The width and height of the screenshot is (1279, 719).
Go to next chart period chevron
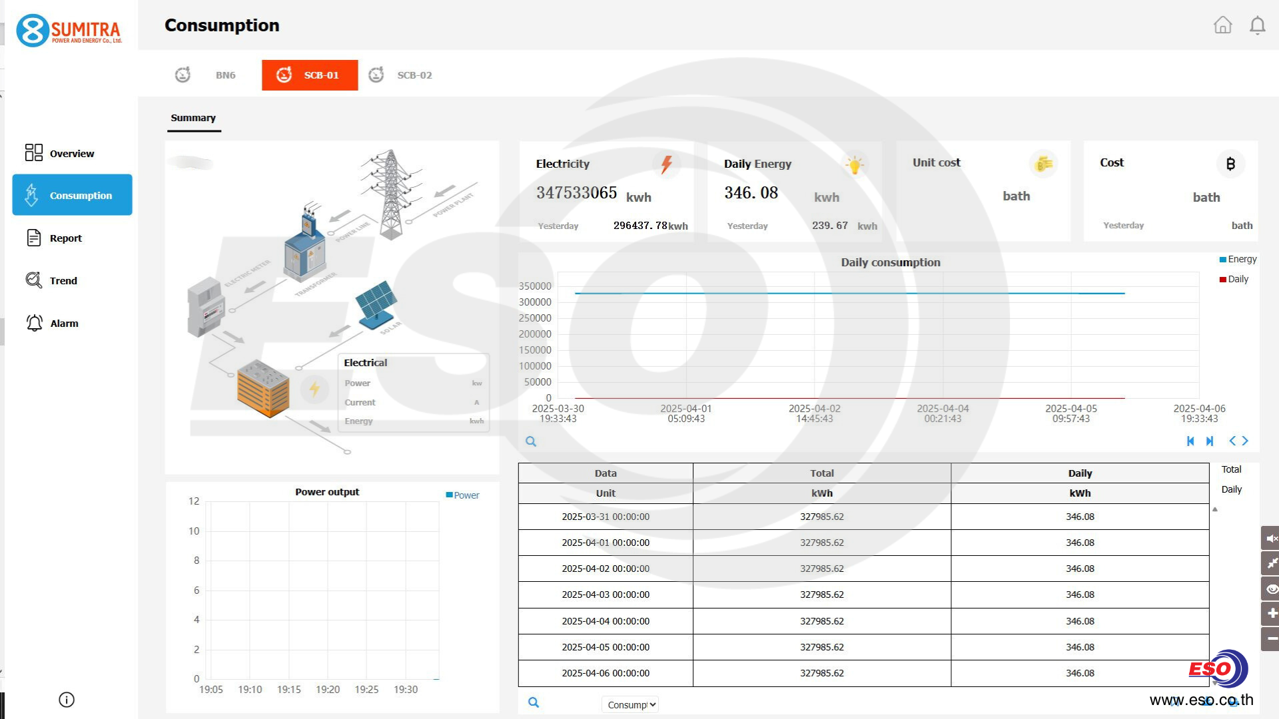coord(1246,441)
